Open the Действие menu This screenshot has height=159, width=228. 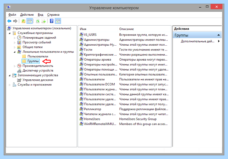pyautogui.click(x=27, y=15)
